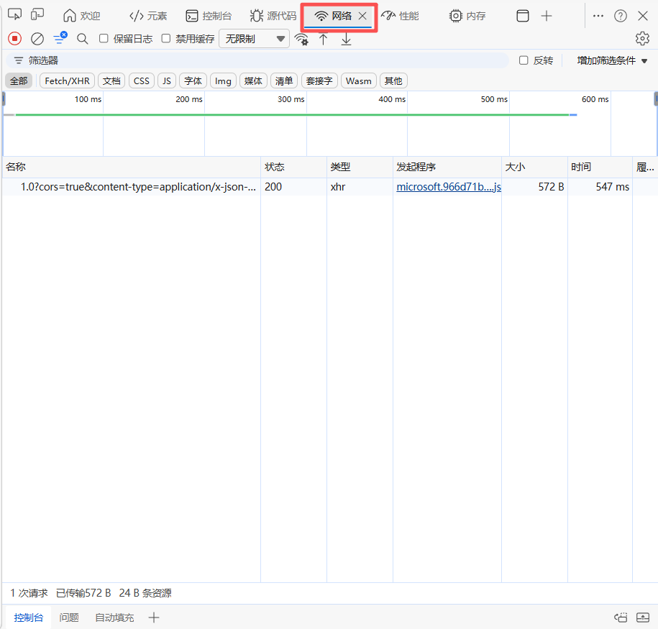Open the network search magnifier
This screenshot has height=629, width=658.
(x=83, y=39)
